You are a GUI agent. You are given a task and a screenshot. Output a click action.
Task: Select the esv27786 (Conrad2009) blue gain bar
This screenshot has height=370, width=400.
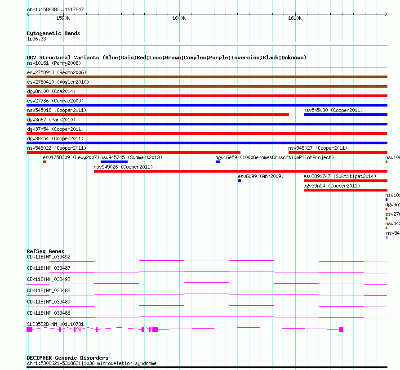click(x=207, y=105)
